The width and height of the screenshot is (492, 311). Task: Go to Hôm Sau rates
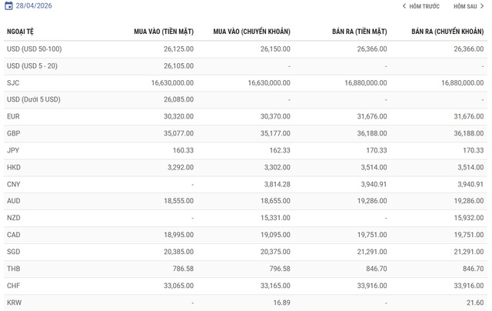(x=465, y=6)
